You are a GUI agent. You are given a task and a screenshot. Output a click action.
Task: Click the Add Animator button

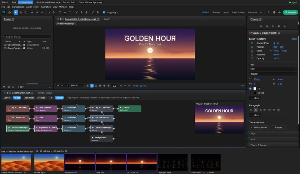(259, 128)
